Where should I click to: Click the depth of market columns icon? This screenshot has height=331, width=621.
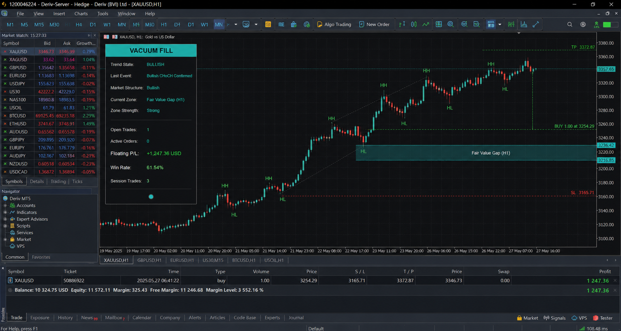coord(281,24)
